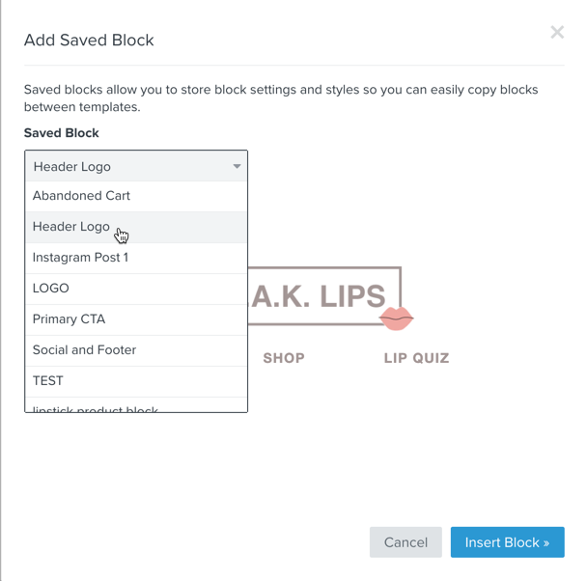
Task: Click the Saved Block field label
Action: pyautogui.click(x=62, y=133)
